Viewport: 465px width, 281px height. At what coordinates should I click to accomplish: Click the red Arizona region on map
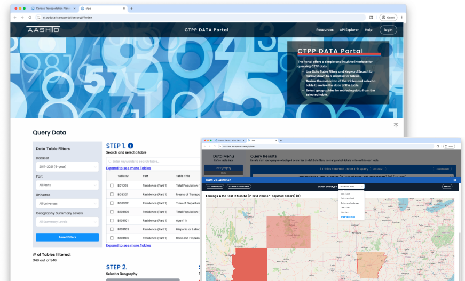pyautogui.click(x=249, y=264)
